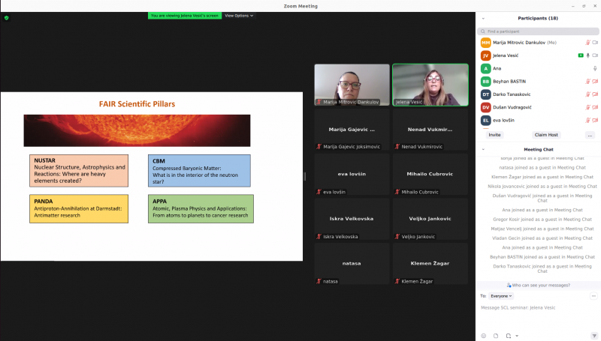601x341 pixels.
Task: Click eva lovšin's muted microphone icon in list
Action: [587, 121]
